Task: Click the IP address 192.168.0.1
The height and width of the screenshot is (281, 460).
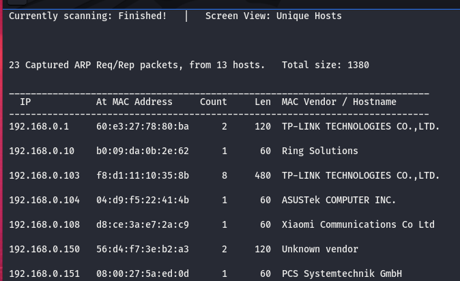Action: [39, 126]
